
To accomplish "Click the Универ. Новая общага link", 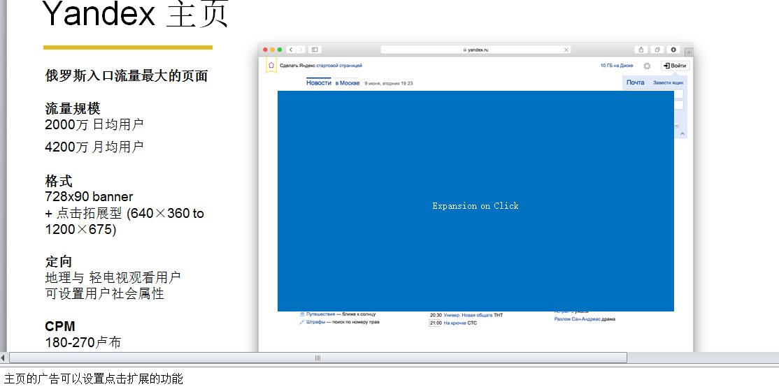I will [468, 315].
